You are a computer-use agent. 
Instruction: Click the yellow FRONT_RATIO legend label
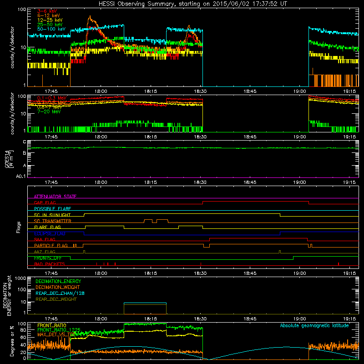point(52,326)
